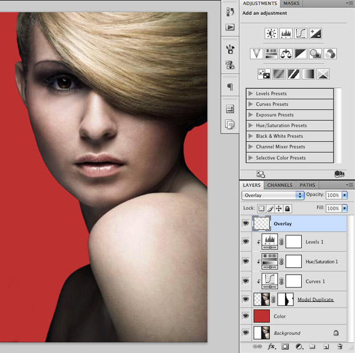Toggle visibility of Color layer
This screenshot has height=353, width=355.
(246, 316)
